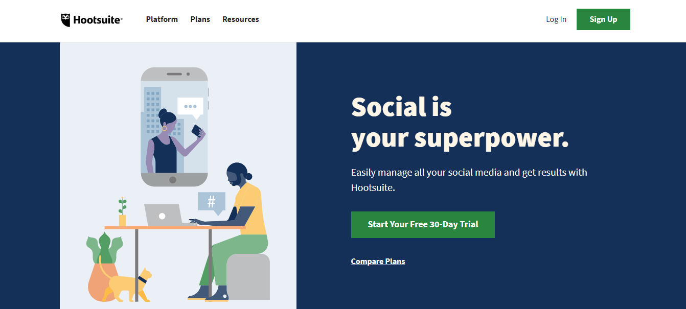Screen dimensions: 686x309
Task: Click the yellow cat illustration
Action: (128, 285)
